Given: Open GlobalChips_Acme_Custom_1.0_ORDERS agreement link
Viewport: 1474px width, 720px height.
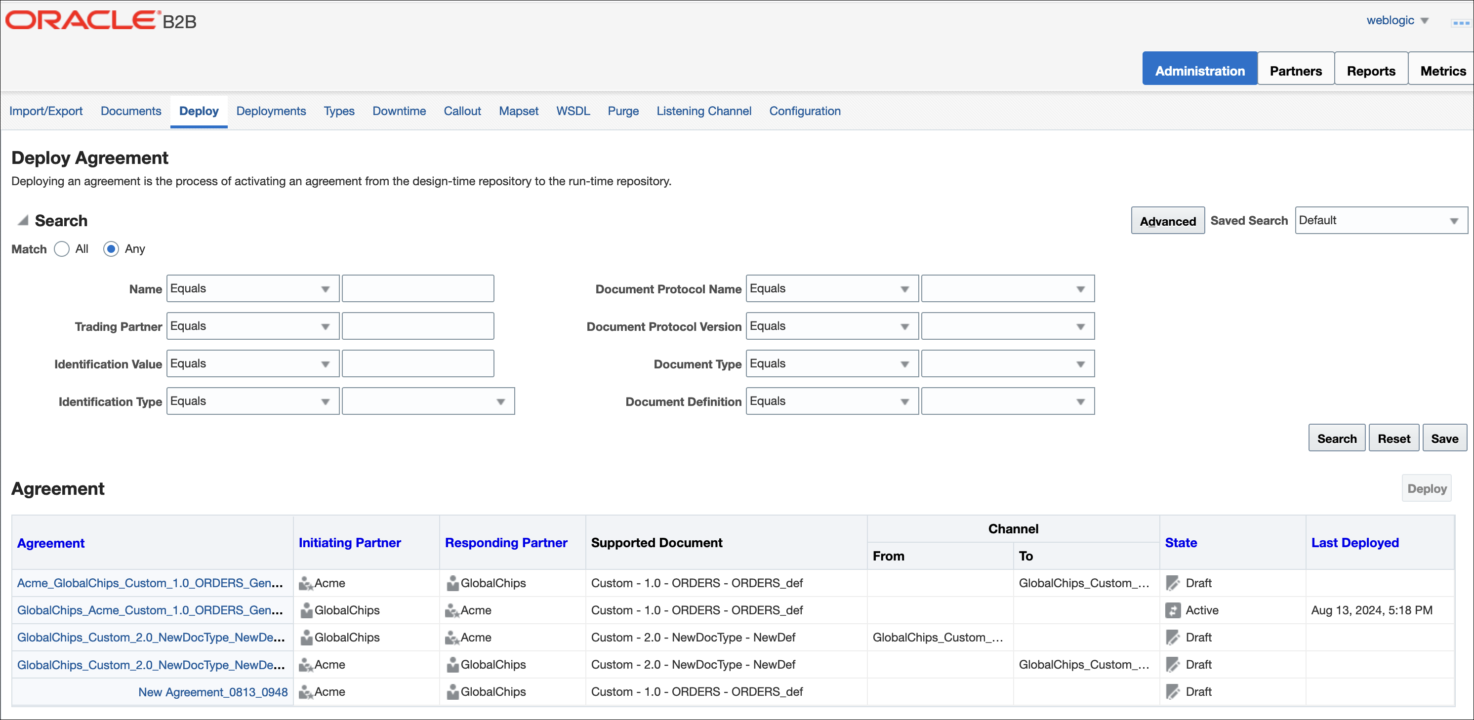Looking at the screenshot, I should [150, 610].
